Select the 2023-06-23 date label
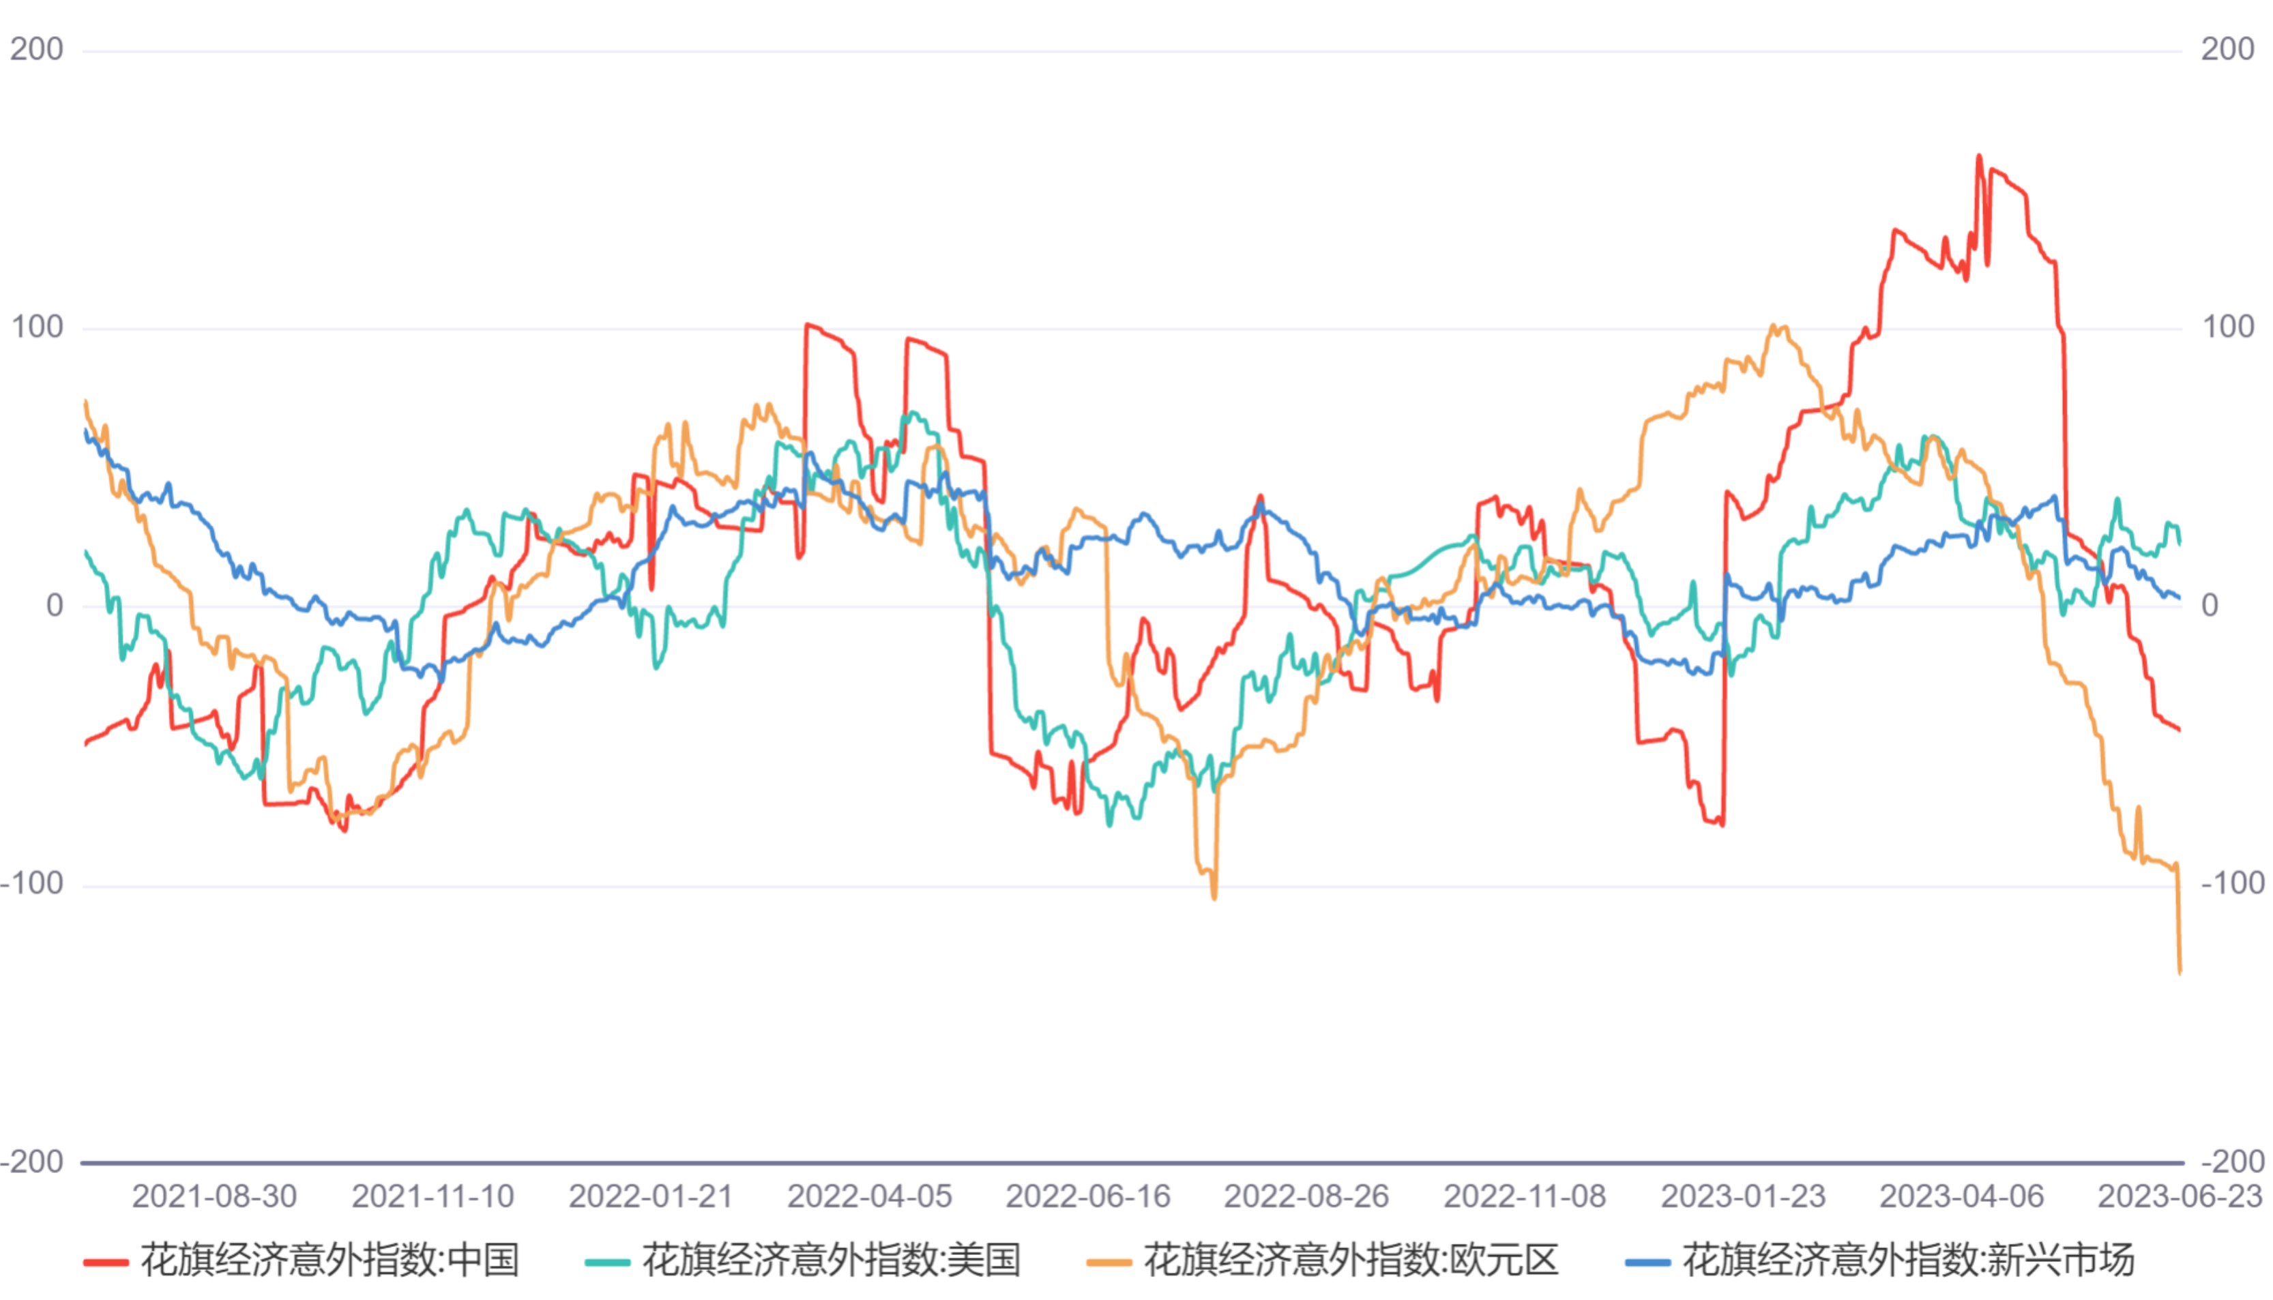Viewport: 2273px width, 1300px height. tap(2180, 1196)
